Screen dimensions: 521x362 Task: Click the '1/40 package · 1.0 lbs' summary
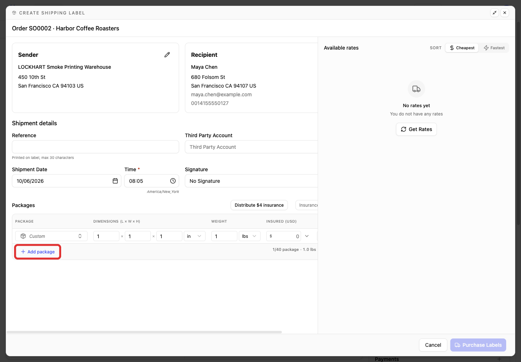(294, 249)
